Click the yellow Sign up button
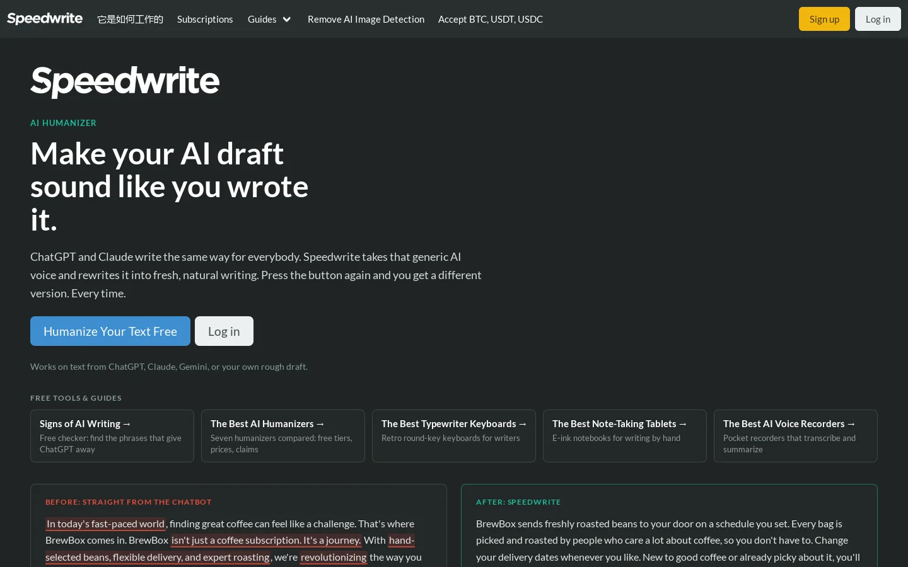The image size is (908, 567). point(824,19)
